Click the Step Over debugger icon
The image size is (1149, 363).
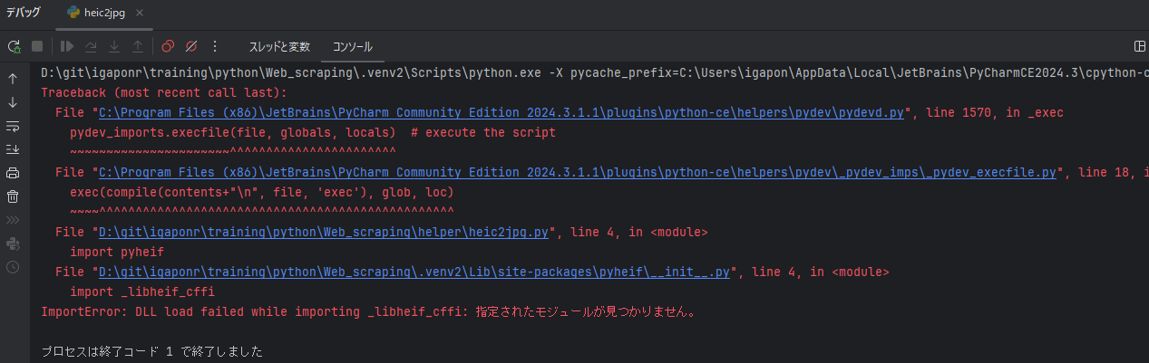[x=91, y=46]
